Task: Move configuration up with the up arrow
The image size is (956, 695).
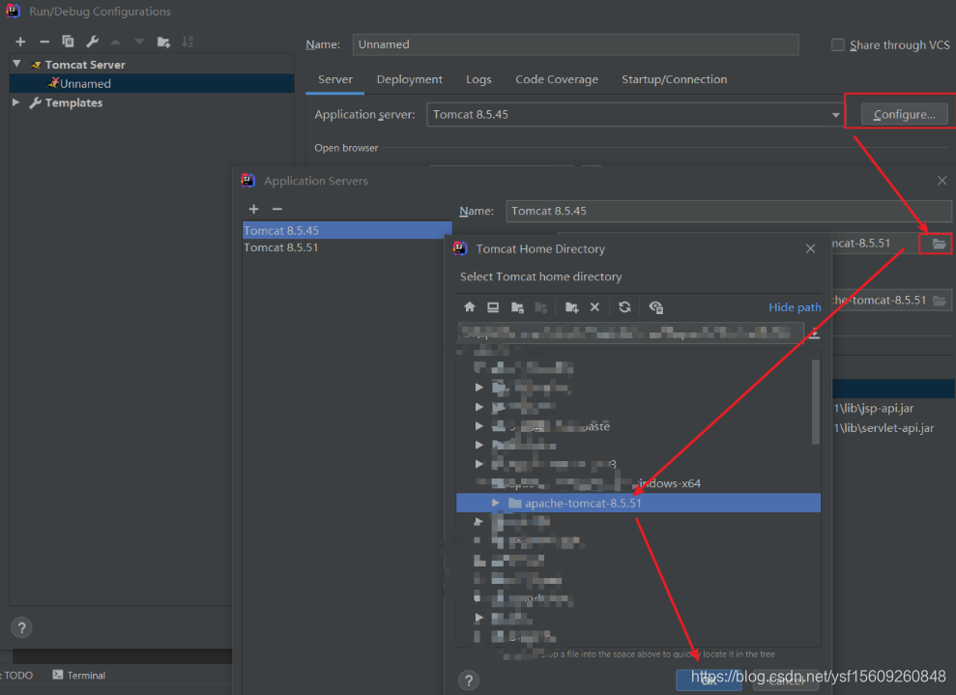Action: [115, 42]
